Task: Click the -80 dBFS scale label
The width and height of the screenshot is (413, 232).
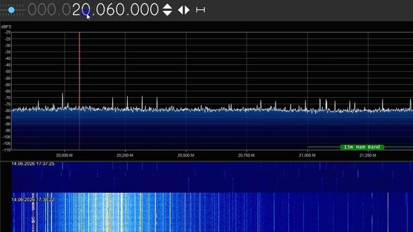Action: coord(7,111)
